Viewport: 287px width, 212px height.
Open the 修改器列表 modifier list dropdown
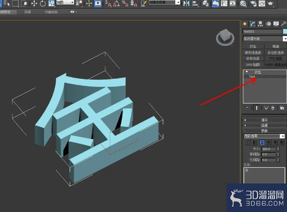tap(264, 39)
